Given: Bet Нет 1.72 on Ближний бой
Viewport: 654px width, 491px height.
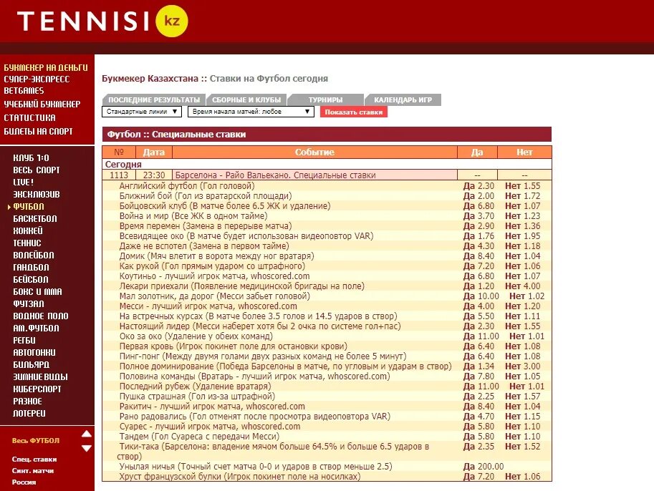Looking at the screenshot, I should 522,196.
